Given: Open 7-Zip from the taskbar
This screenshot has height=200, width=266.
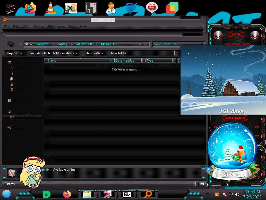Looking at the screenshot, I should pos(127,194).
